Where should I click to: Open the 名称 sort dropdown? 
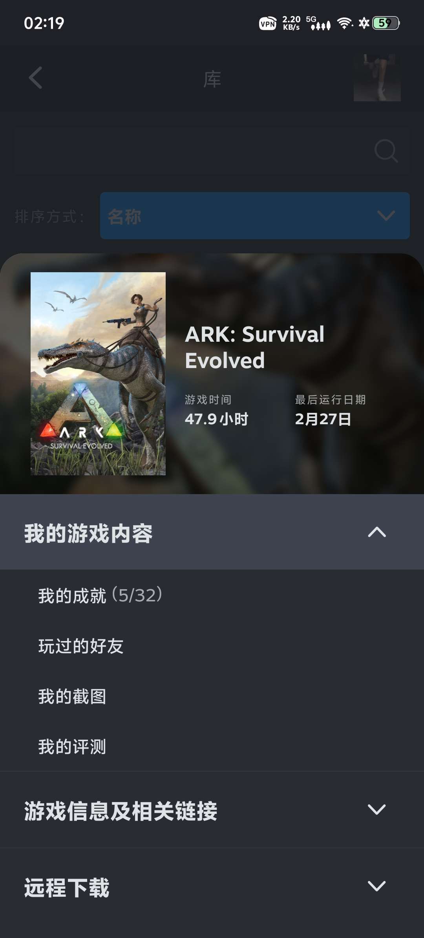pyautogui.click(x=255, y=216)
